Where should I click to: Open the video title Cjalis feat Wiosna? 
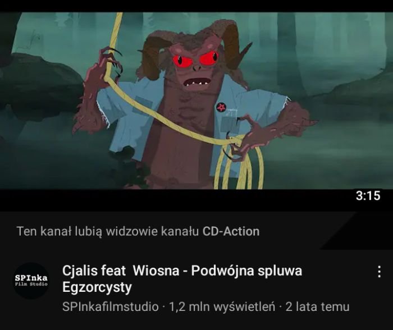(182, 278)
